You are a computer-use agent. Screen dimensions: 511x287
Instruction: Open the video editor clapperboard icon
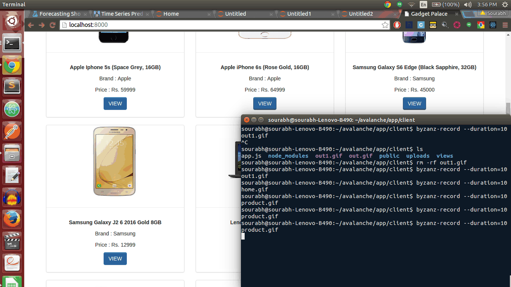[x=12, y=241]
